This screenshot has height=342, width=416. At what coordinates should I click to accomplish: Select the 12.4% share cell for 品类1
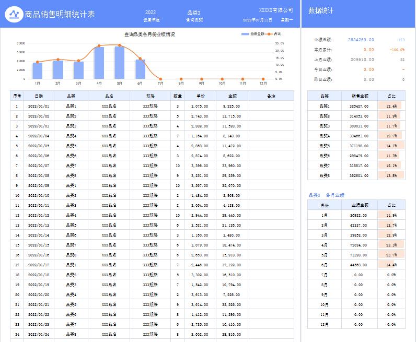pyautogui.click(x=391, y=106)
